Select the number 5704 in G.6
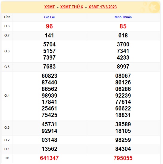 click(49, 44)
